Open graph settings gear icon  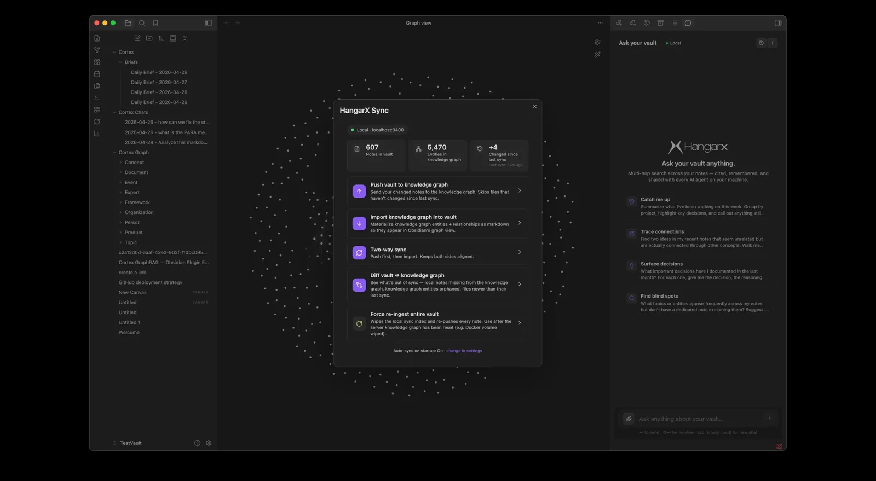(x=597, y=42)
